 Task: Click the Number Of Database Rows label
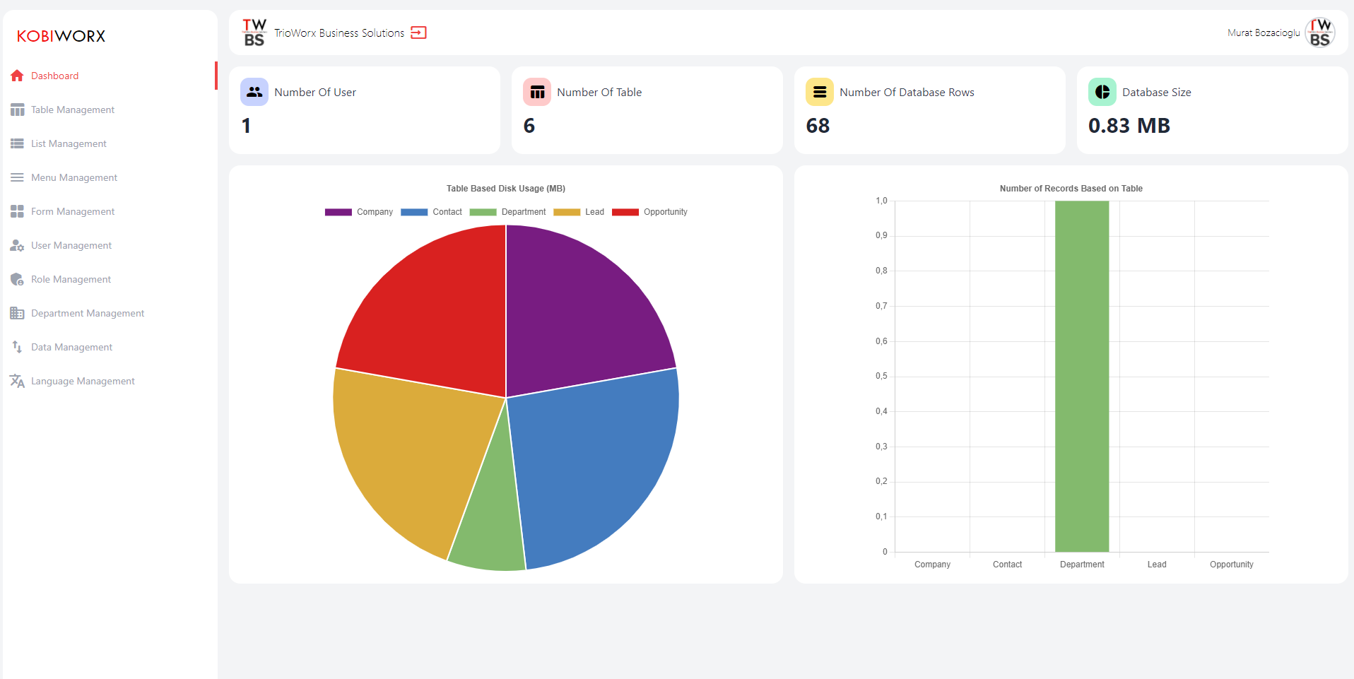(907, 93)
